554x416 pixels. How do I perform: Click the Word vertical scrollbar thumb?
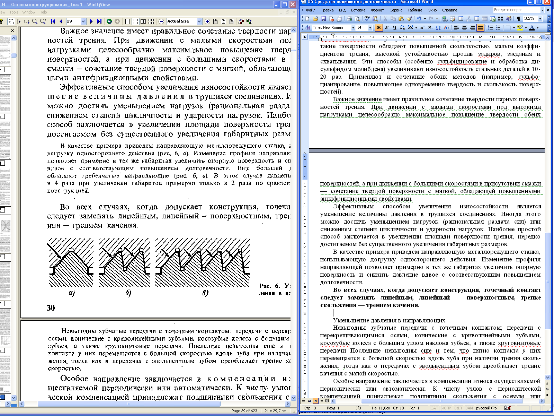[547, 281]
